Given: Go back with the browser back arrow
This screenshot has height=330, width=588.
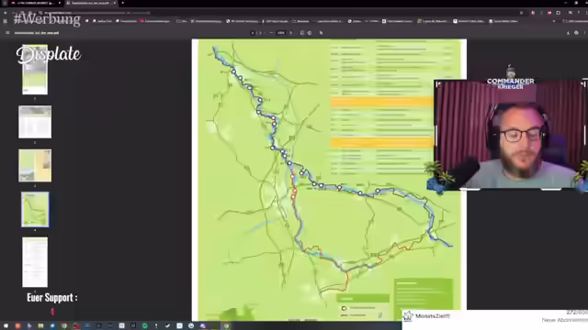Looking at the screenshot, I should click(6, 13).
